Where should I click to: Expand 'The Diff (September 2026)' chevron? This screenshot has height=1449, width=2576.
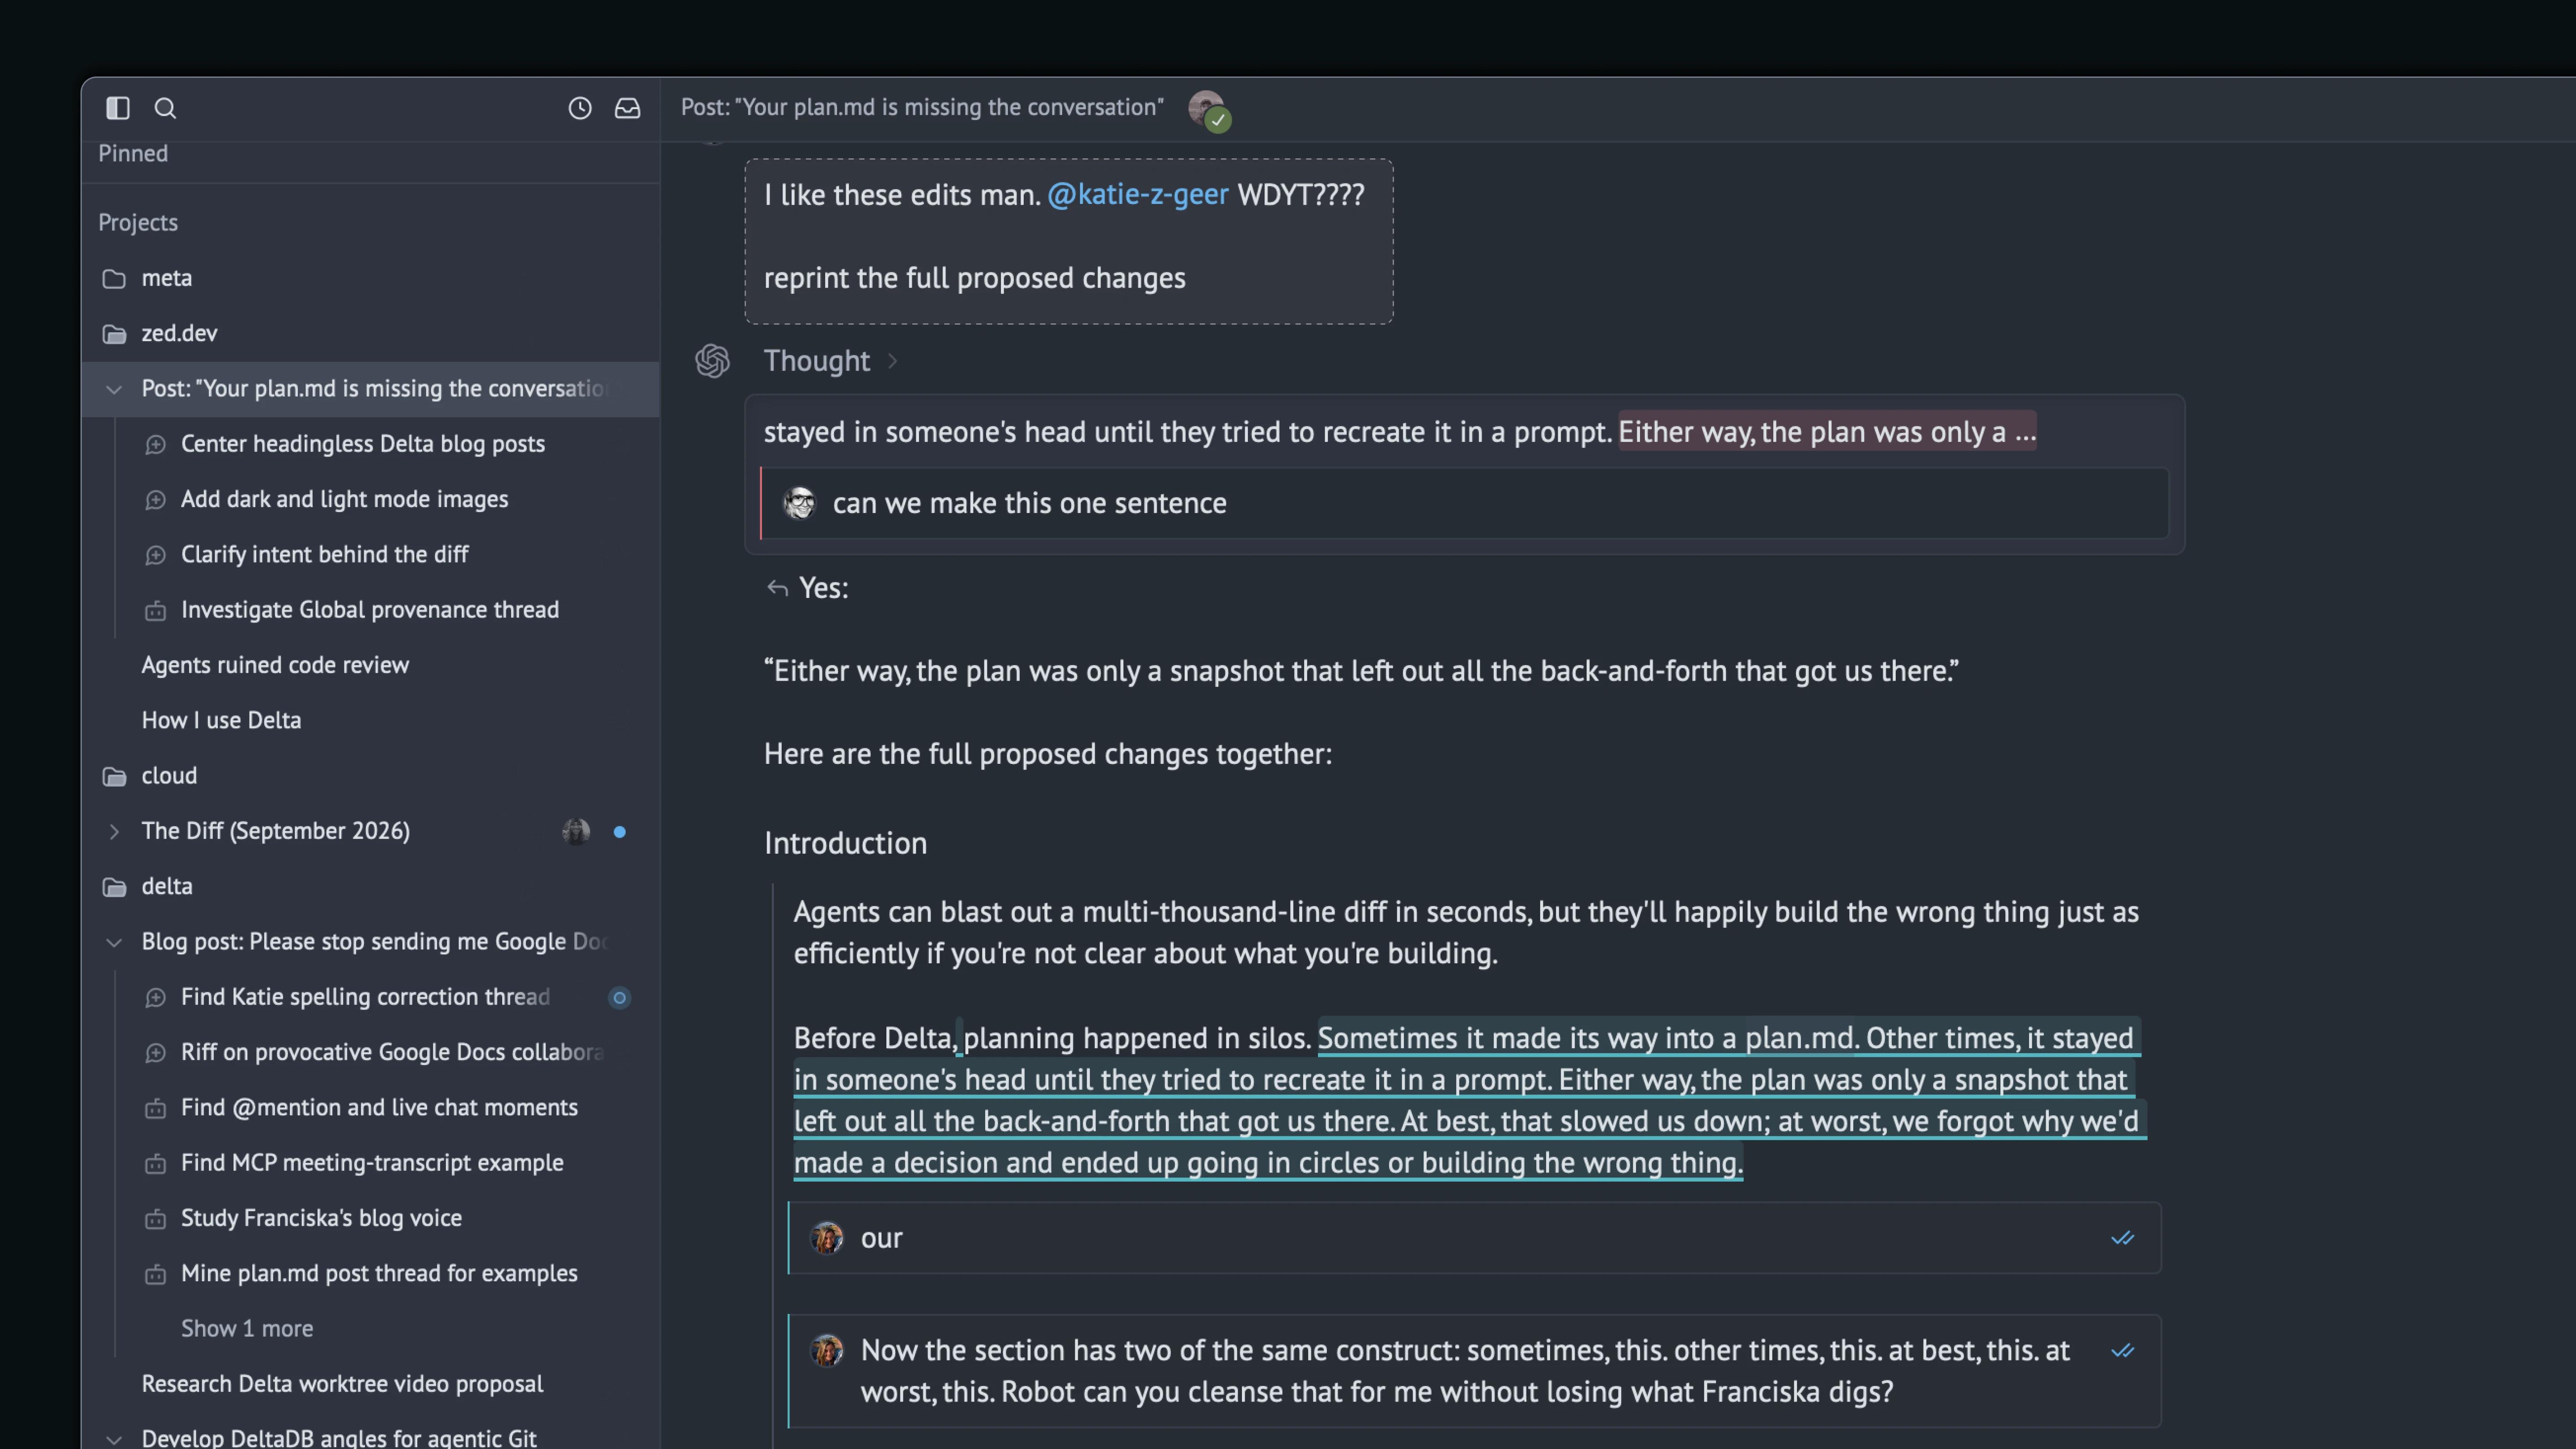pos(114,832)
